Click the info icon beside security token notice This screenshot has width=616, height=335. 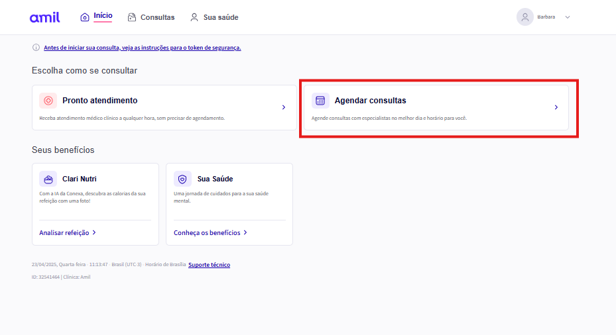coord(36,48)
